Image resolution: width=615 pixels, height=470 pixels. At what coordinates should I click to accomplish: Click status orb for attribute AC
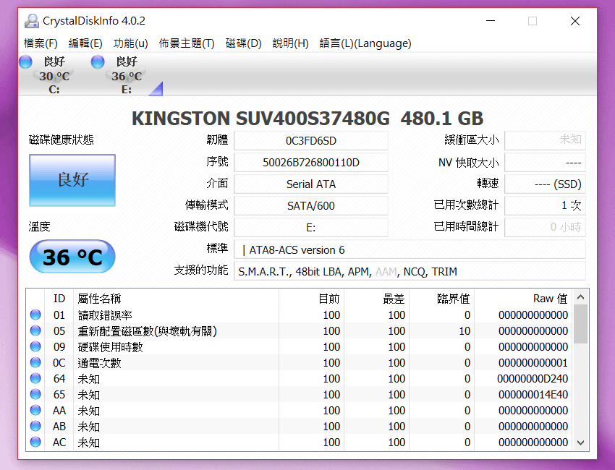coord(35,442)
